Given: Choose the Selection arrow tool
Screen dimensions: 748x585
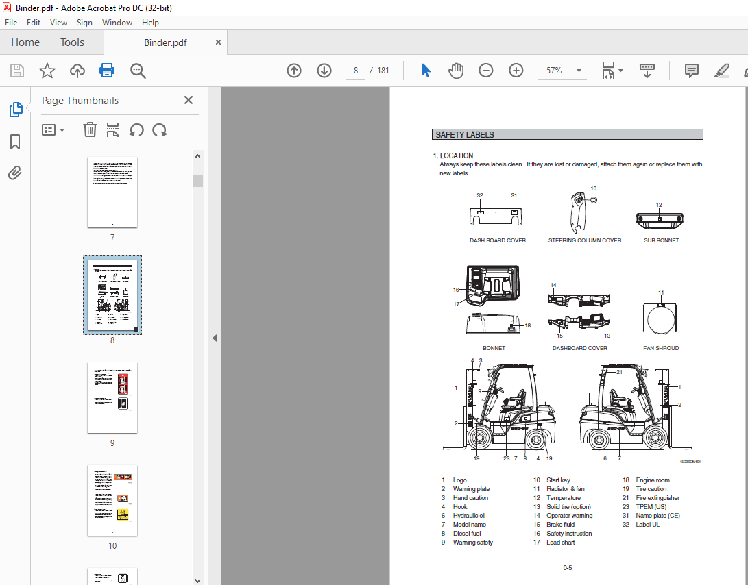Looking at the screenshot, I should coord(426,71).
